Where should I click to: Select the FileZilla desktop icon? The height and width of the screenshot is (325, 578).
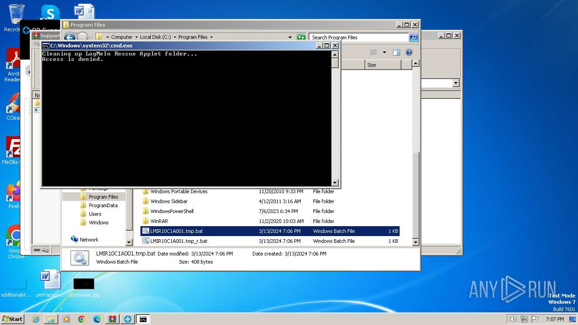coord(12,151)
